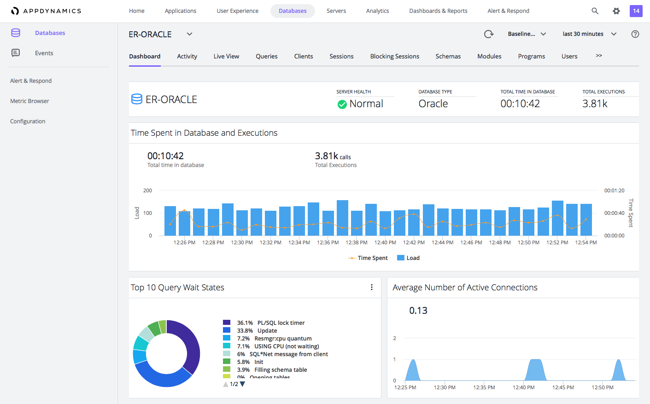Image resolution: width=650 pixels, height=404 pixels.
Task: Open Alert & Respond in top navigation
Action: 508,11
